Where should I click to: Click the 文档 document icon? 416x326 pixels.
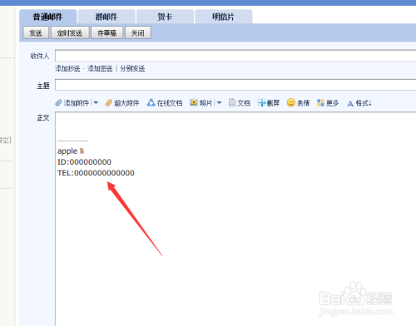(232, 102)
